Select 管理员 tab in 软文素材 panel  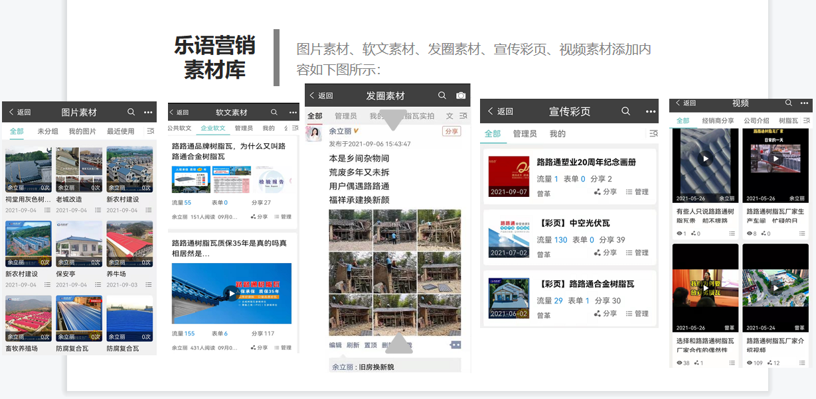click(x=244, y=128)
